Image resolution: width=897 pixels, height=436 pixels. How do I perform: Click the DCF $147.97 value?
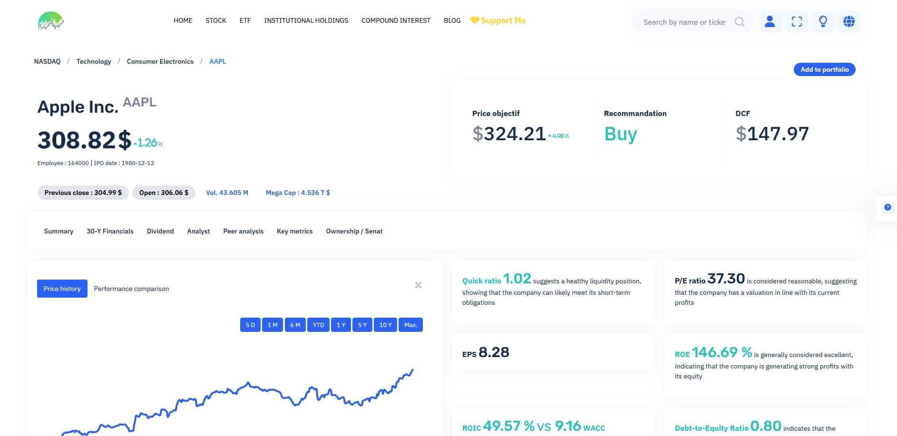click(772, 134)
